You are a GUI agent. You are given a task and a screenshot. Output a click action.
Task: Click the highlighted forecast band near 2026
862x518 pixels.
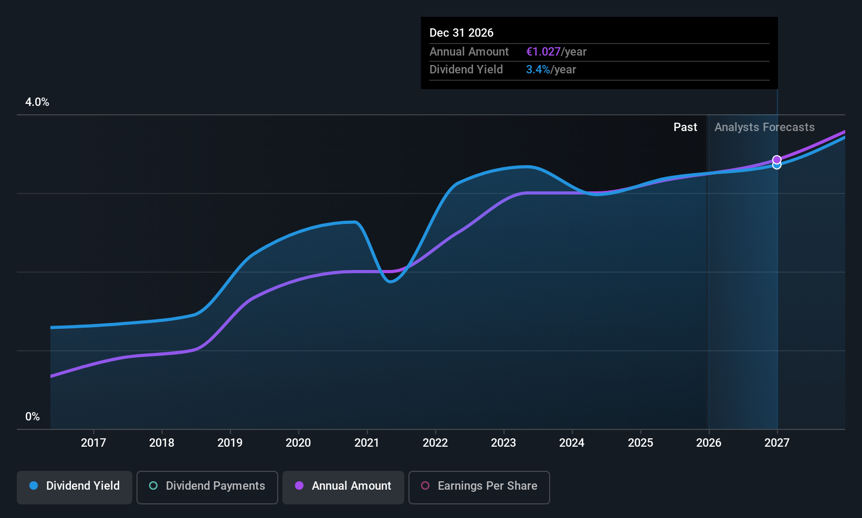(x=743, y=262)
